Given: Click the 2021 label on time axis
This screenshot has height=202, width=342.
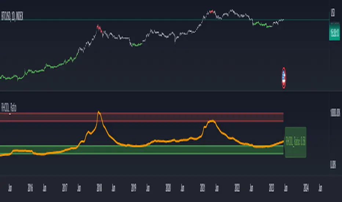Looking at the screenshot, I should click(203, 188).
